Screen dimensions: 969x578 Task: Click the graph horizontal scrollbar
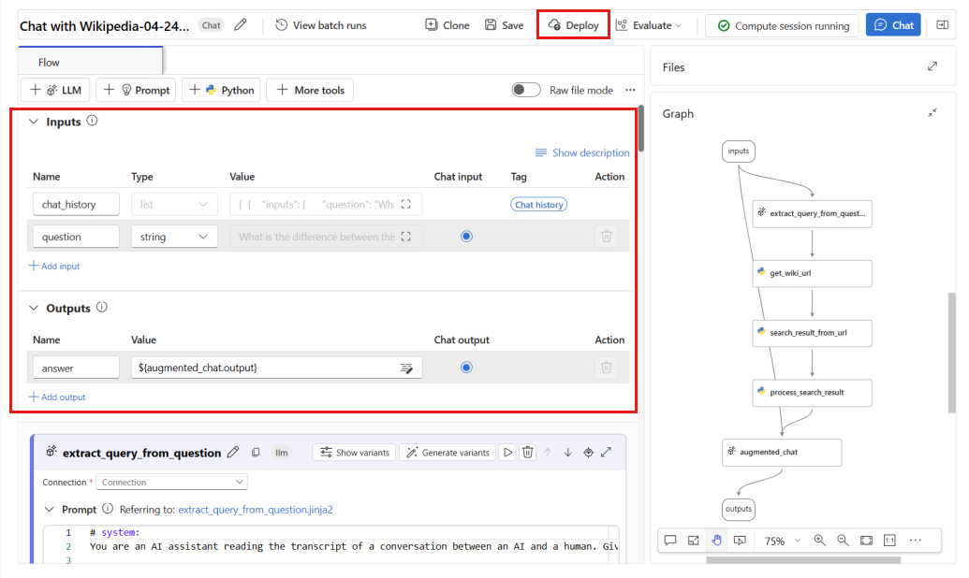[x=802, y=560]
